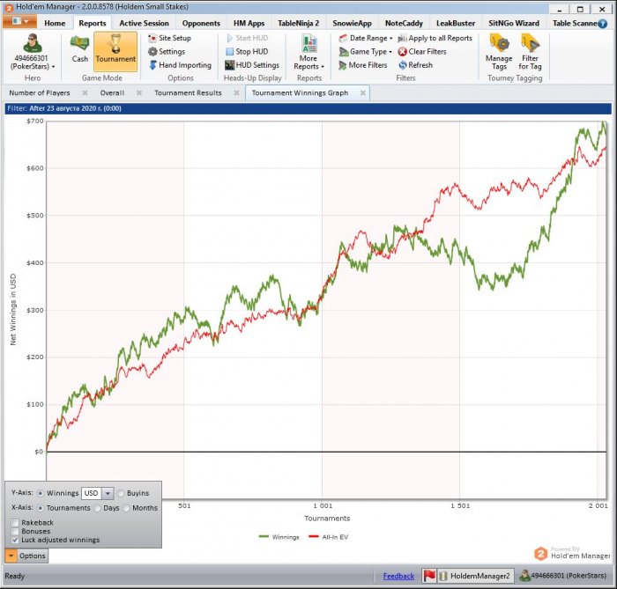Select Days X-Axis radio button
Image resolution: width=617 pixels, height=589 pixels.
click(97, 508)
